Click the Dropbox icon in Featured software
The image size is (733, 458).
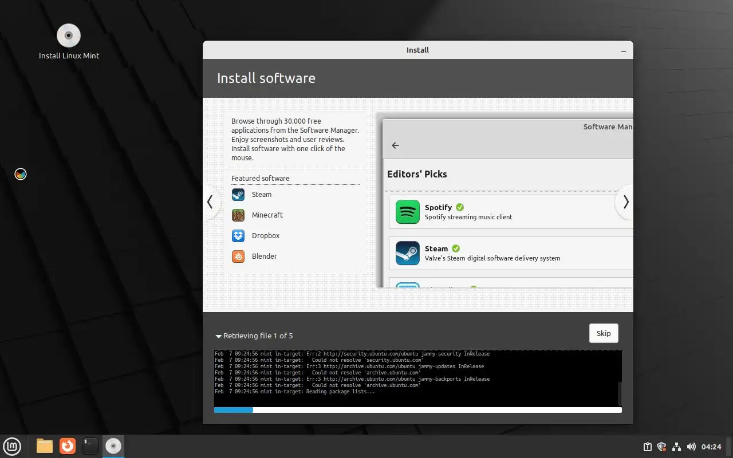point(238,236)
